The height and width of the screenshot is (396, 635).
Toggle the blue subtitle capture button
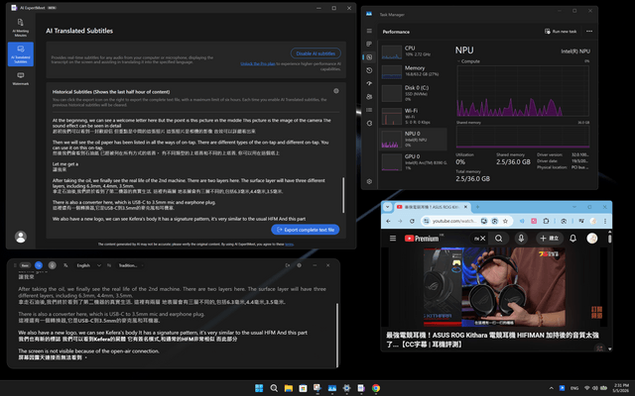pyautogui.click(x=39, y=265)
